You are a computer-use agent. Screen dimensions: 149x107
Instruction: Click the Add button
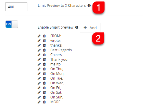tap(90, 28)
